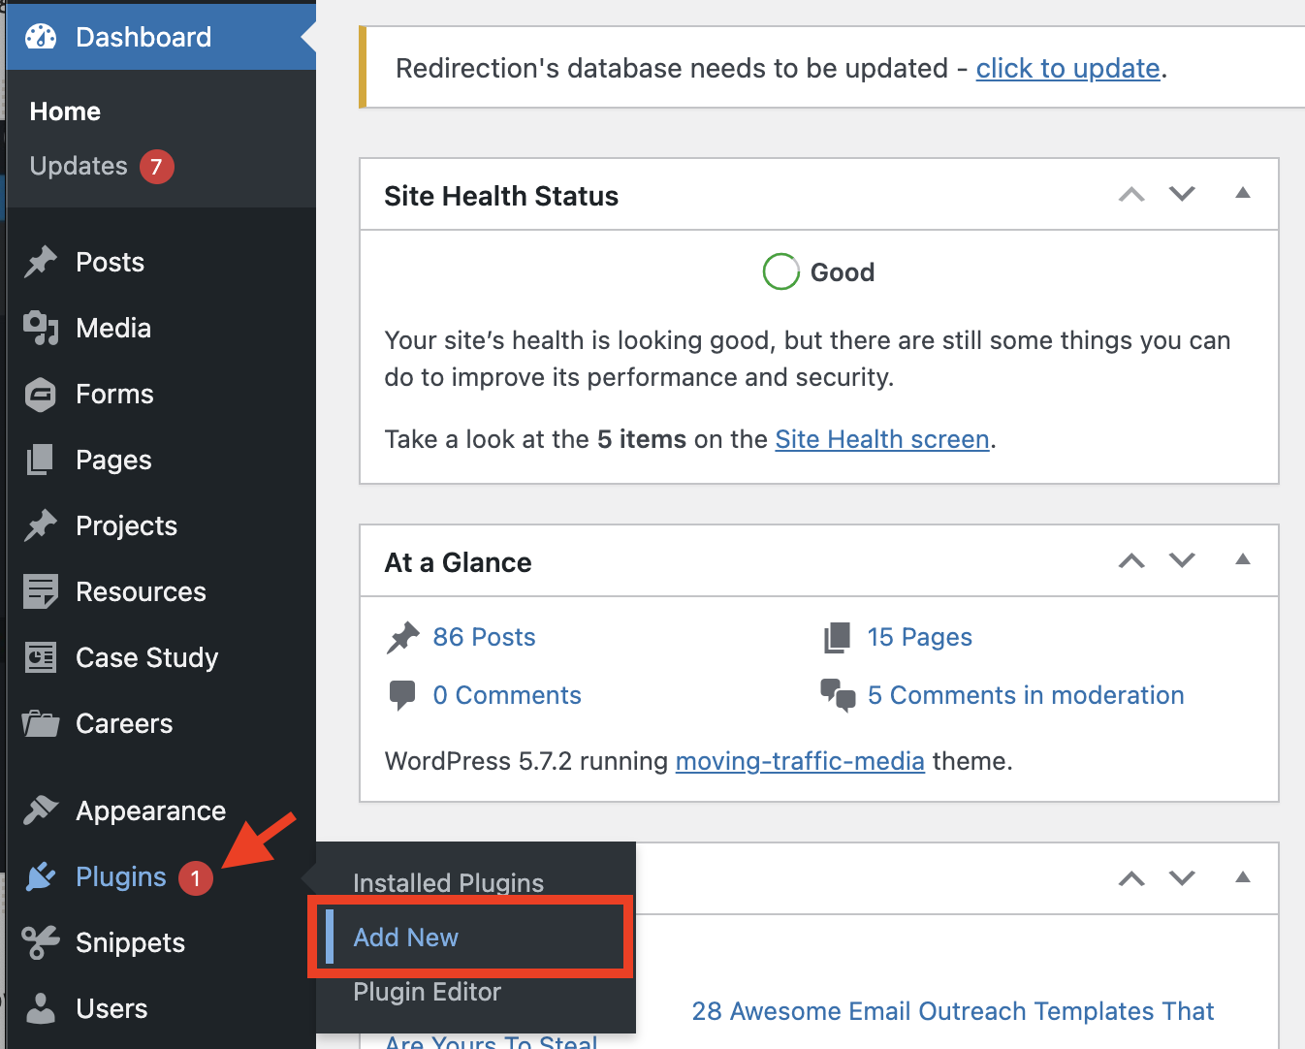Image resolution: width=1305 pixels, height=1049 pixels.
Task: Click the Snippets scissors icon
Action: [x=40, y=942]
